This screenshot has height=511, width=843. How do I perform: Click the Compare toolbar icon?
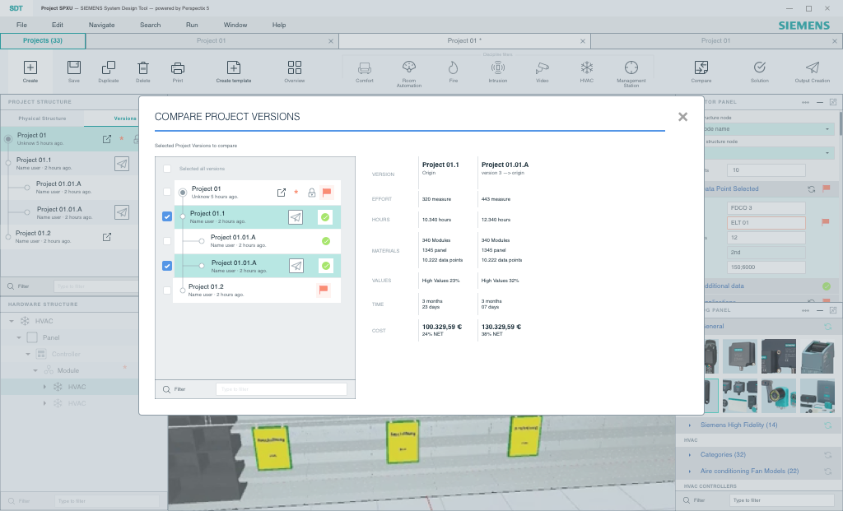point(701,67)
